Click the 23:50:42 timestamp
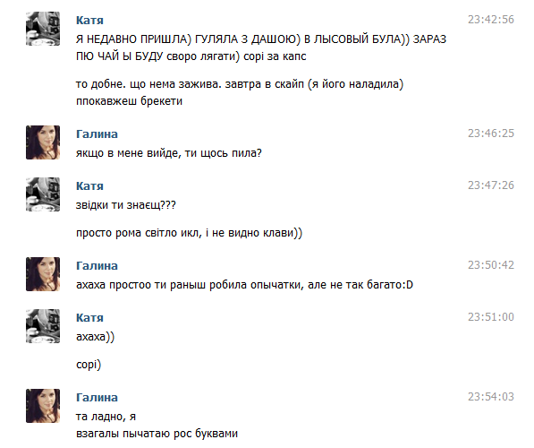 pos(491,265)
